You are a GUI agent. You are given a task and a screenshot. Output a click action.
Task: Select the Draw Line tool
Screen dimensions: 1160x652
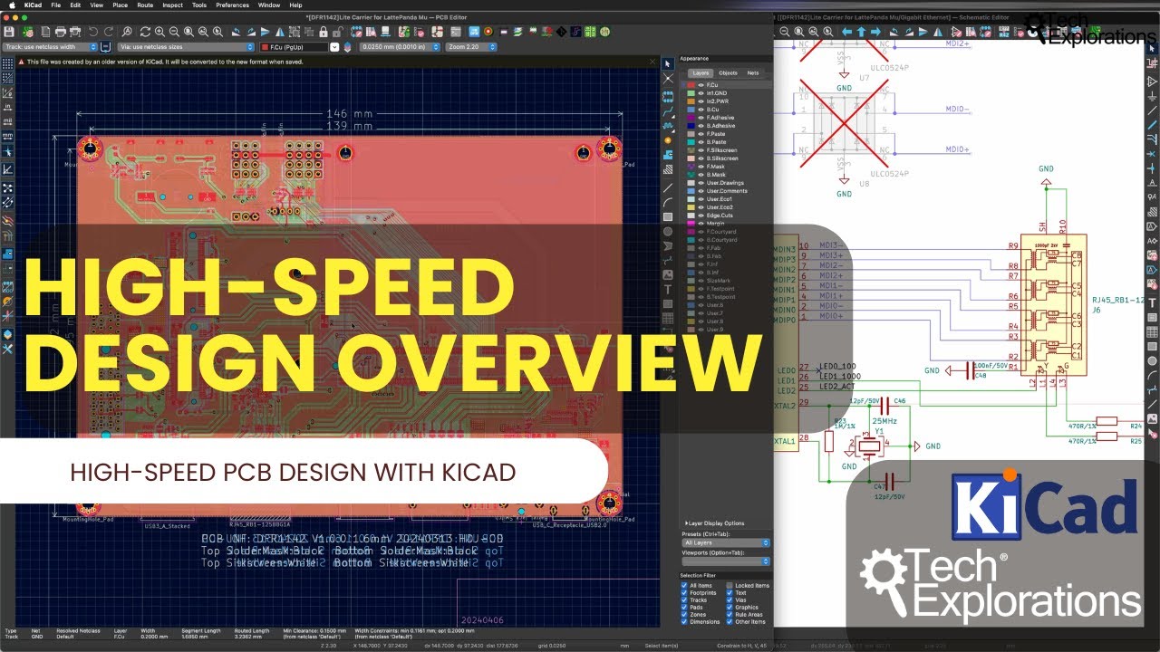(668, 188)
